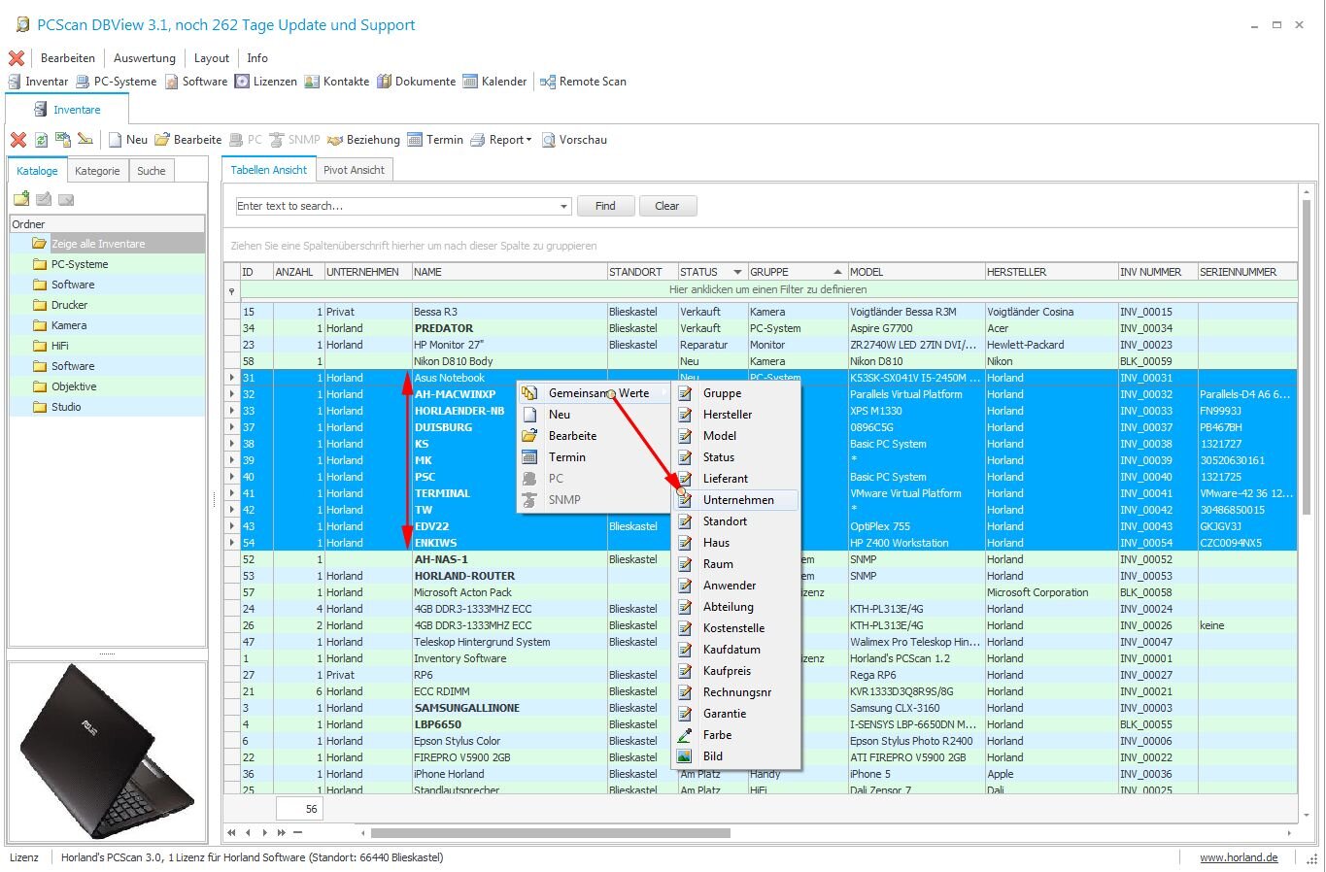This screenshot has height=872, width=1326.
Task: Switch to the Suche tab
Action: (x=151, y=171)
